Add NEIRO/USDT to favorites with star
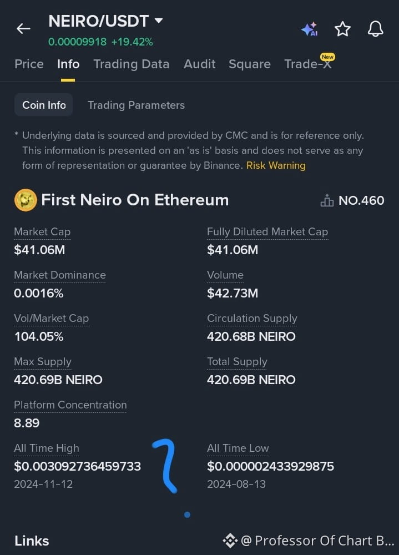The height and width of the screenshot is (555, 399). (x=342, y=29)
